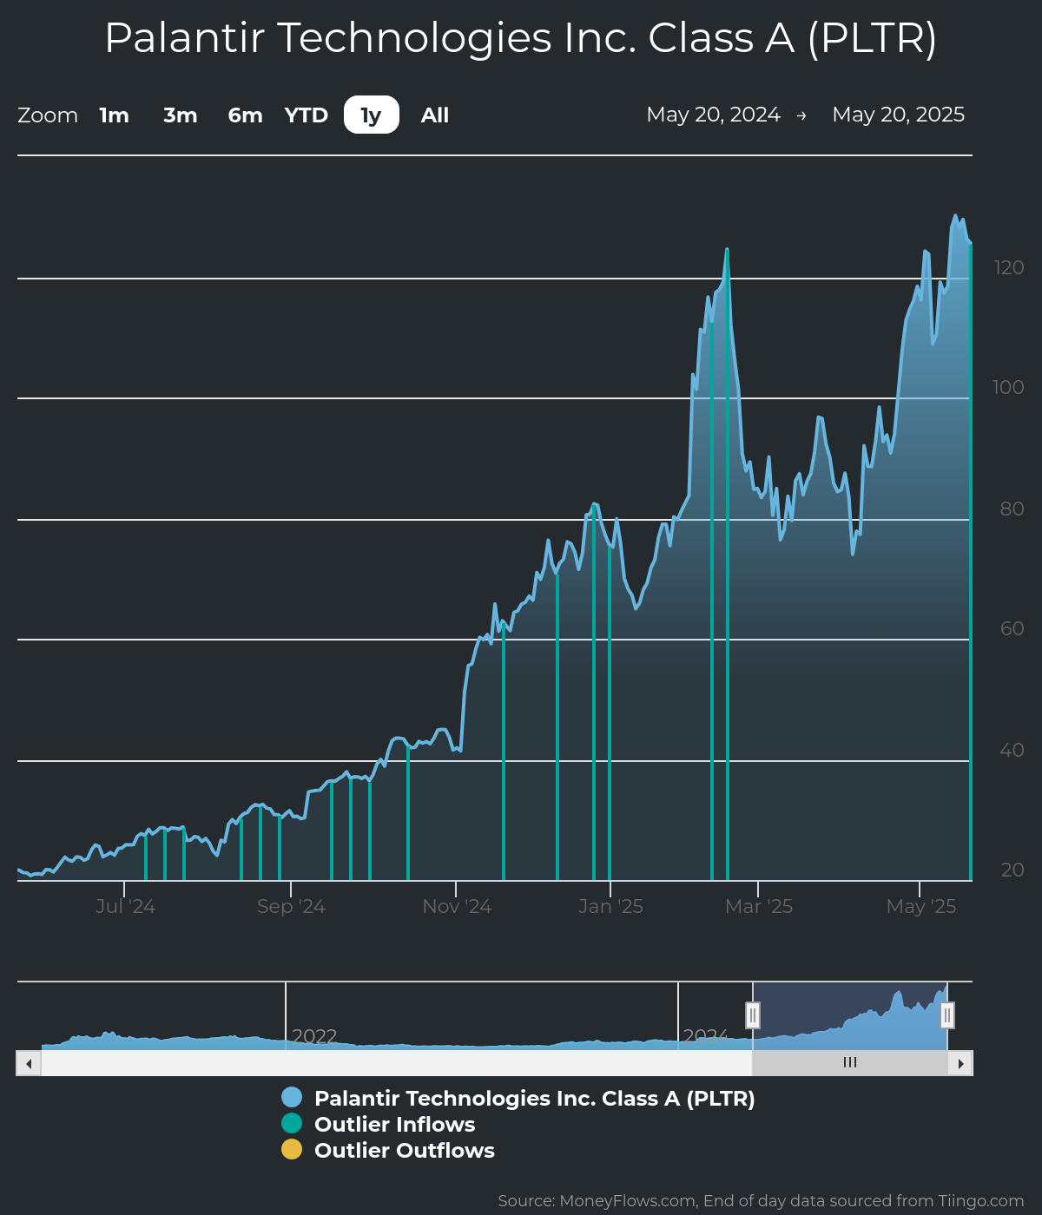Click the yellow Outlier Outflows marker
1042x1215 pixels.
coord(292,1150)
